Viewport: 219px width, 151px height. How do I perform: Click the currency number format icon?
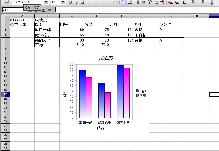[138, 2]
